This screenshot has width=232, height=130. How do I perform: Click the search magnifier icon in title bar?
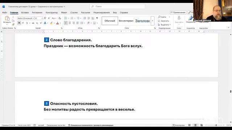coord(93,6)
